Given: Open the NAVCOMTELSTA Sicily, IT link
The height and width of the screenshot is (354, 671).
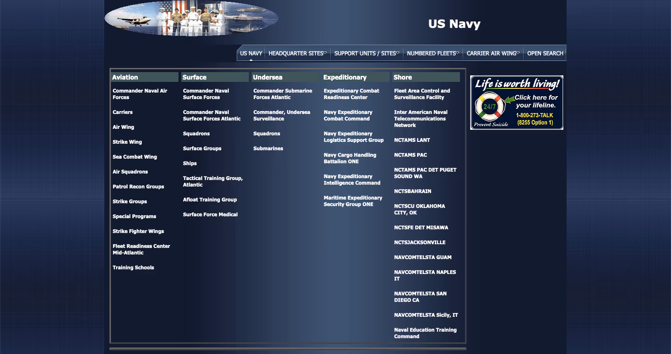Looking at the screenshot, I should click(x=426, y=315).
